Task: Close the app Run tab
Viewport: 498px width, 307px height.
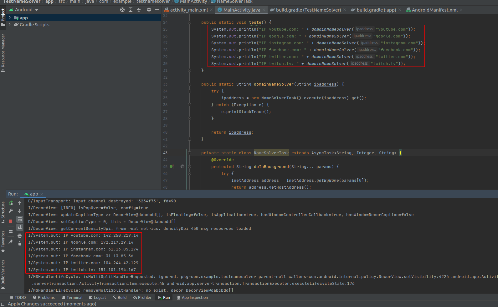Action: [42, 194]
